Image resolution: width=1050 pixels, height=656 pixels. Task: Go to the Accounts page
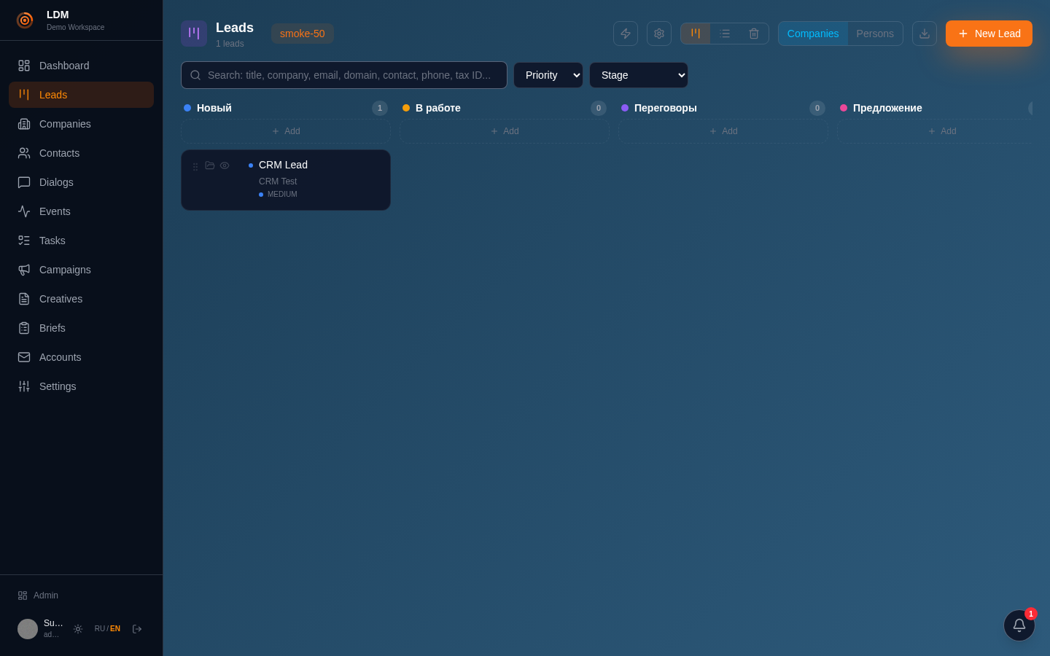click(81, 357)
